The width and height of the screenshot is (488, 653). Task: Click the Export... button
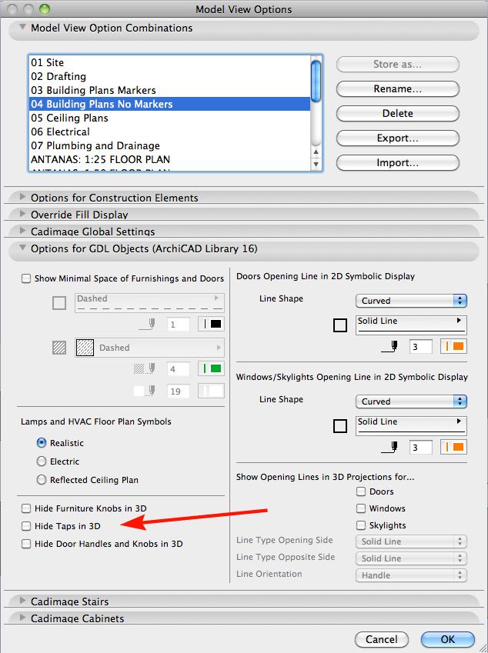click(398, 138)
